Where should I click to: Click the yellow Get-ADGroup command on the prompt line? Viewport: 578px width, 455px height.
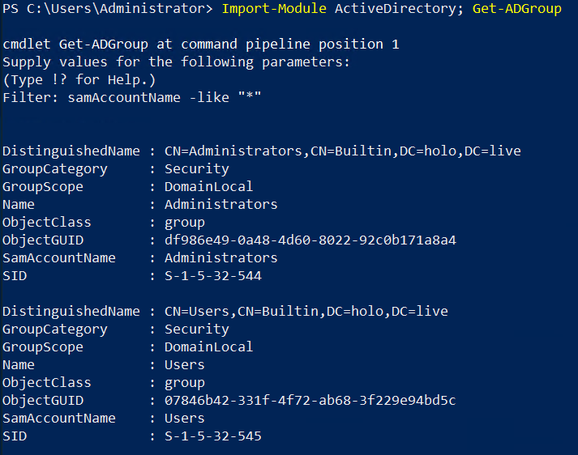(x=516, y=9)
